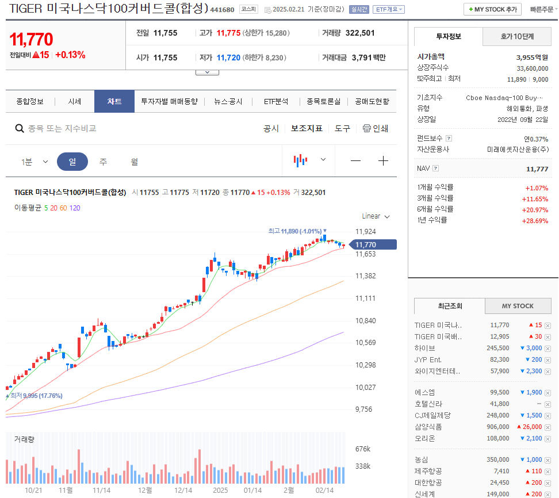The width and height of the screenshot is (559, 498).
Task: Toggle the 60-day moving average
Action: pos(63,208)
